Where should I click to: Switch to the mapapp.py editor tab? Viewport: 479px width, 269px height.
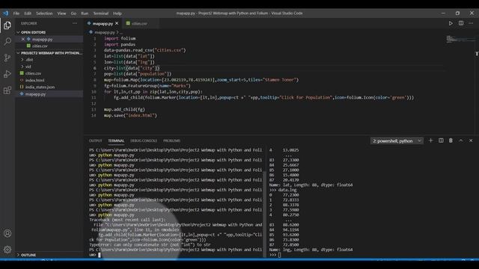click(103, 23)
